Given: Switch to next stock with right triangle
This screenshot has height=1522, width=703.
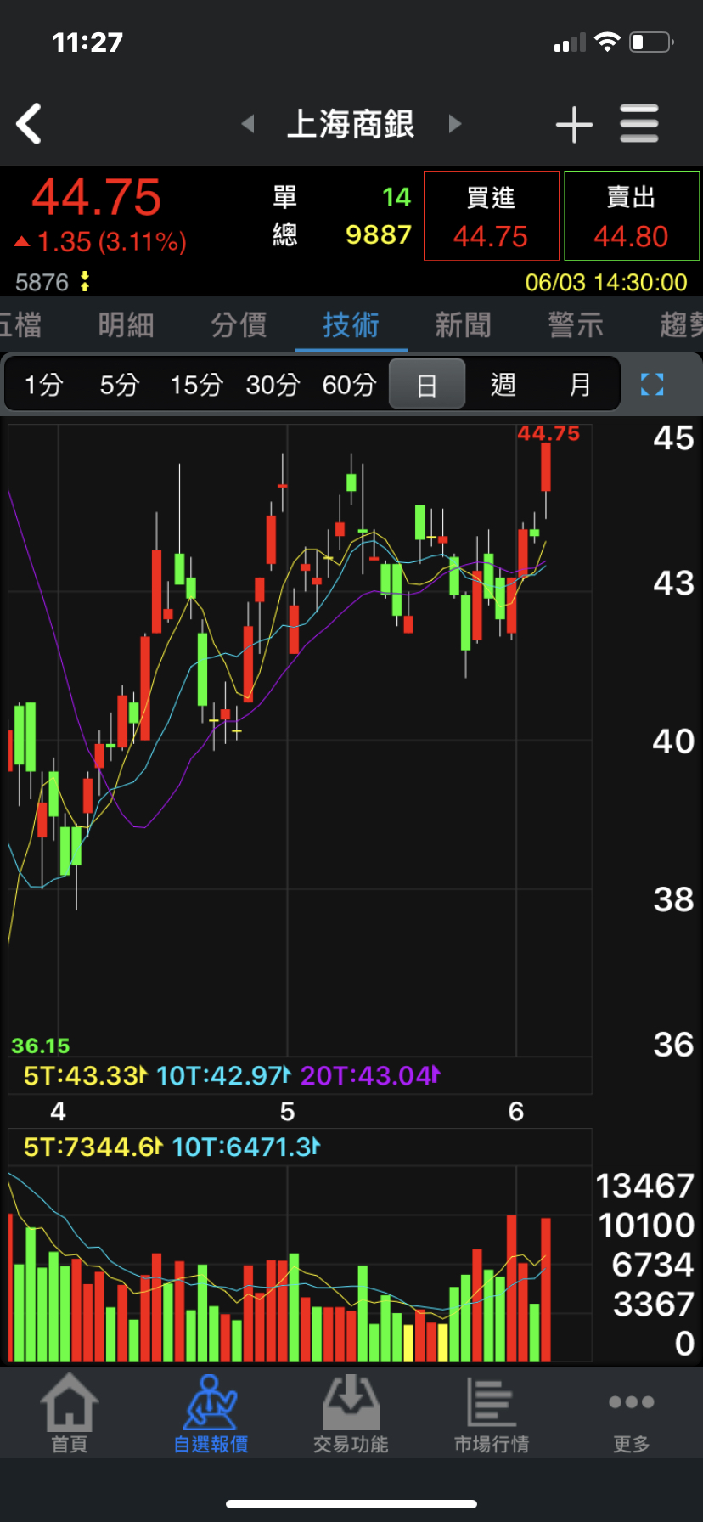Looking at the screenshot, I should click(454, 124).
